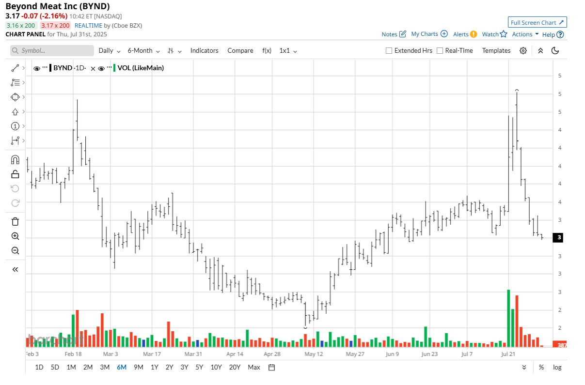Toggle BYND series visibility eye
The width and height of the screenshot is (585, 385).
[37, 68]
